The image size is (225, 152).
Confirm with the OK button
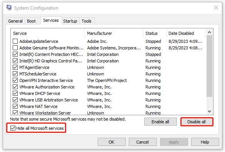click(x=112, y=142)
